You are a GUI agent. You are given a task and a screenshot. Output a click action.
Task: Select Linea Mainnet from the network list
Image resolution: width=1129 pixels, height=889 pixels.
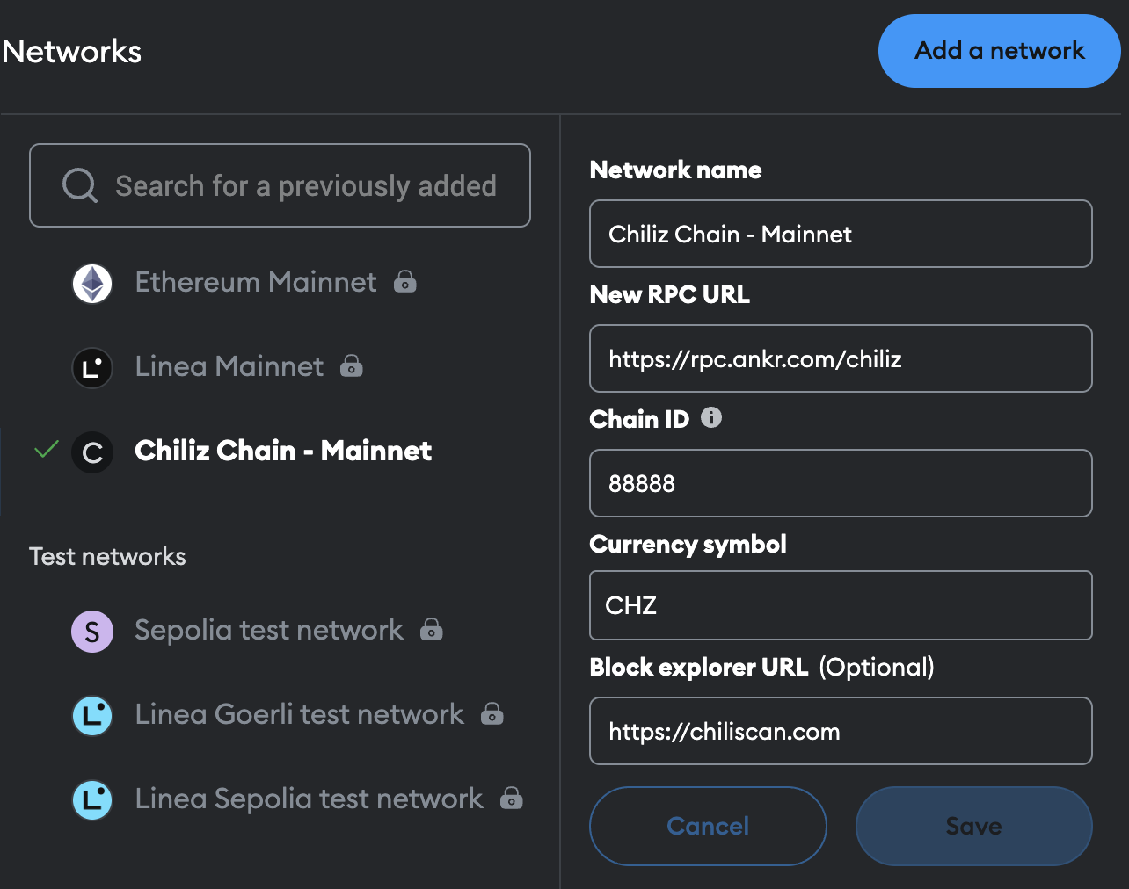tap(229, 366)
